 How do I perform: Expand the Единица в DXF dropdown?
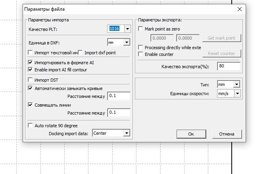(127, 42)
